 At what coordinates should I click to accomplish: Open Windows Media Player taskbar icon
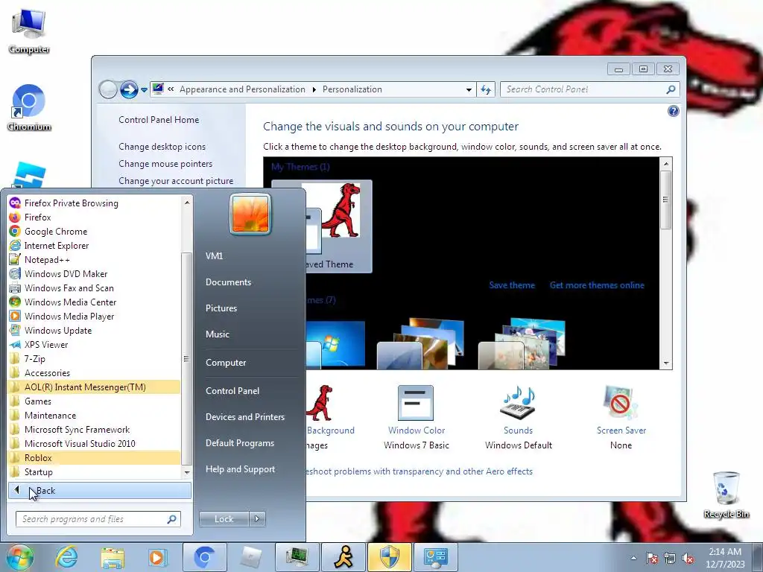(157, 557)
